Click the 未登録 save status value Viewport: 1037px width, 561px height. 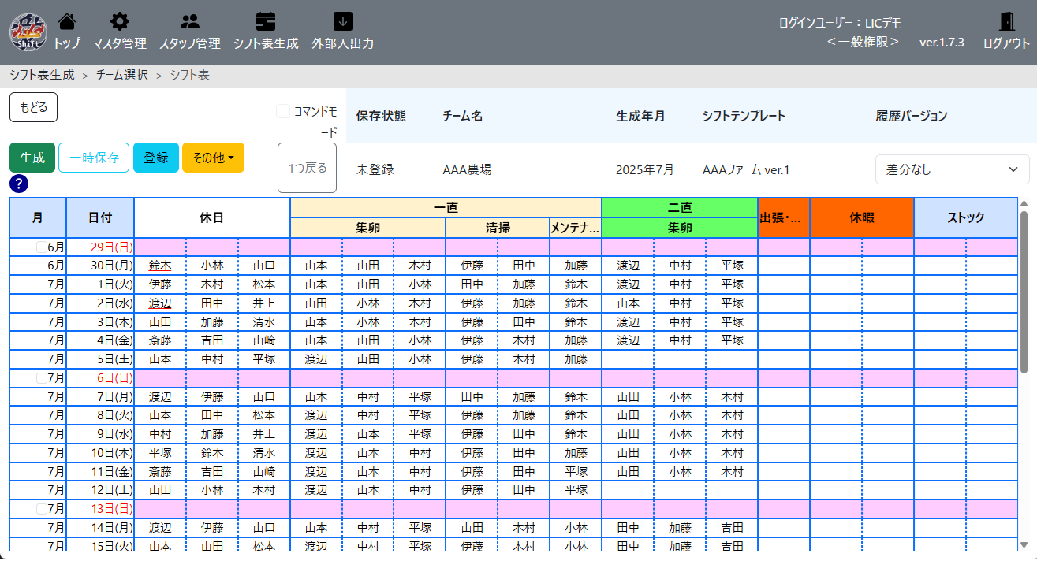(x=375, y=169)
